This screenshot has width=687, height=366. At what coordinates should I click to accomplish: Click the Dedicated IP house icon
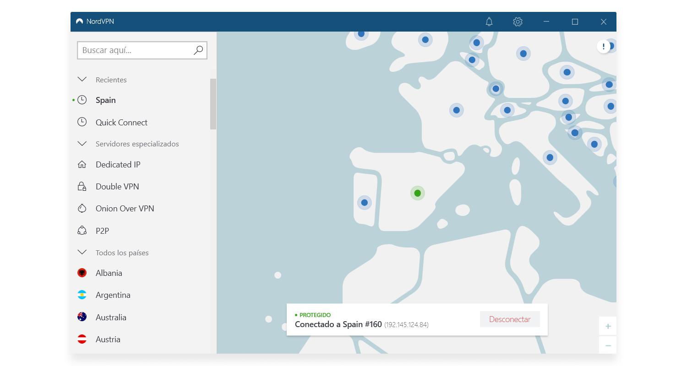point(82,164)
